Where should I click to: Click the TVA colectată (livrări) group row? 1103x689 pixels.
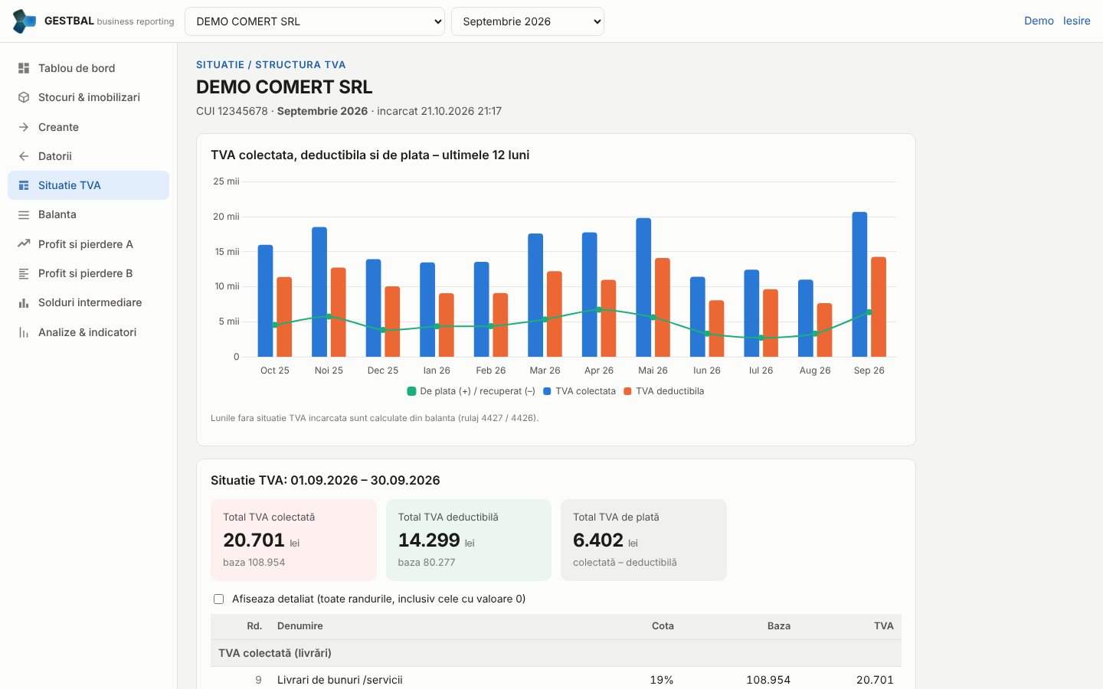(x=556, y=653)
